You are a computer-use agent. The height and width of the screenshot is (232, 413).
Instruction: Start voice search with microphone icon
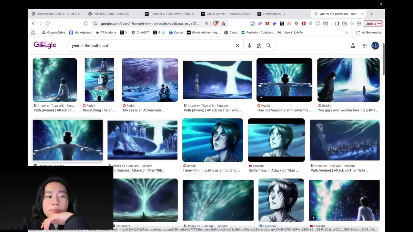[x=249, y=46]
